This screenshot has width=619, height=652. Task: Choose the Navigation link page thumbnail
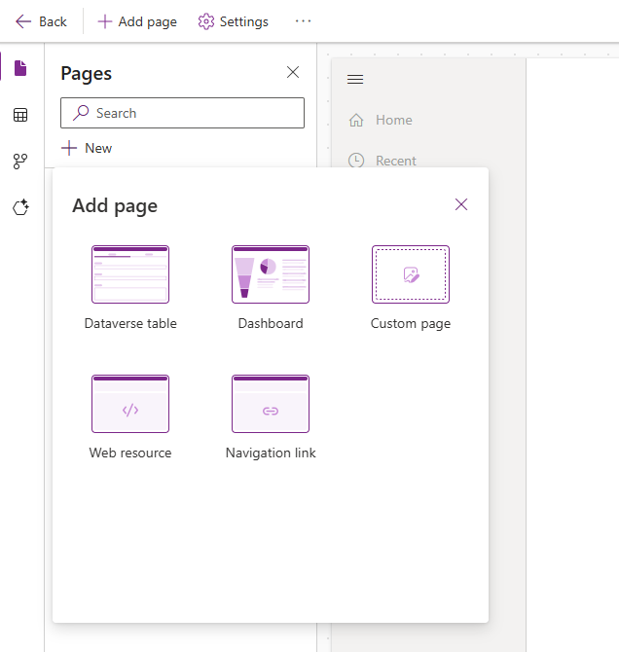pyautogui.click(x=271, y=404)
